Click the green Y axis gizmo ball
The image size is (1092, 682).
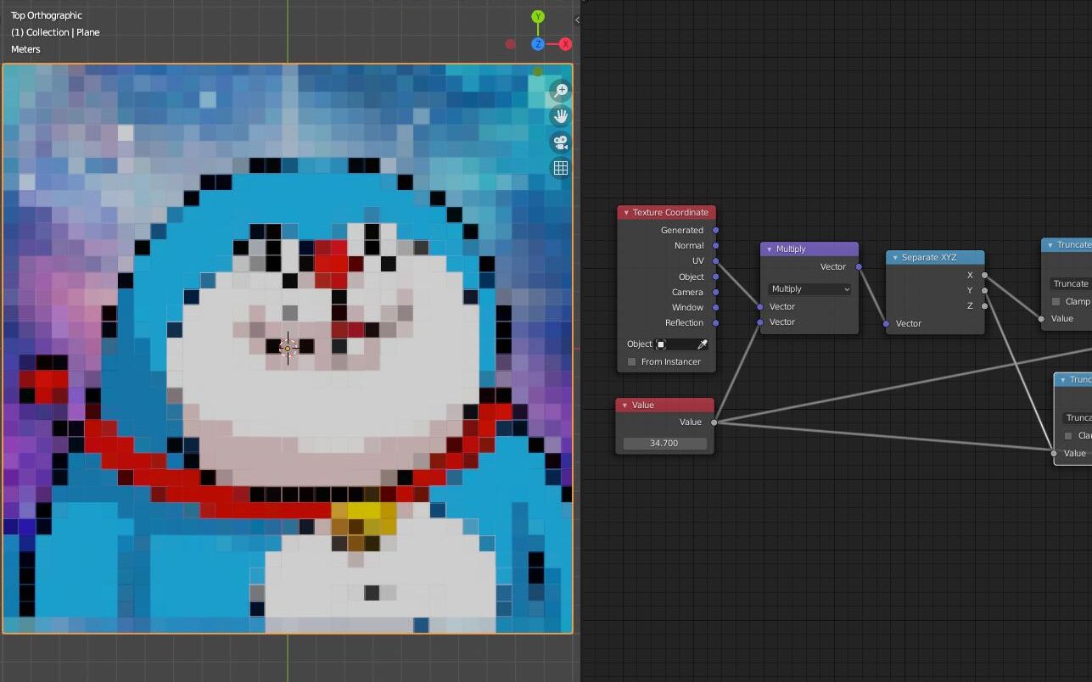[538, 17]
